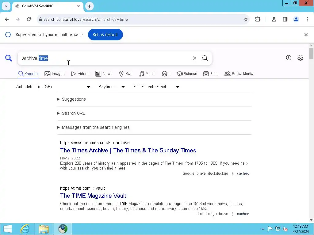The height and width of the screenshot is (235, 314).
Task: Click the page vertical scrollbar thumb
Action: tap(311, 53)
